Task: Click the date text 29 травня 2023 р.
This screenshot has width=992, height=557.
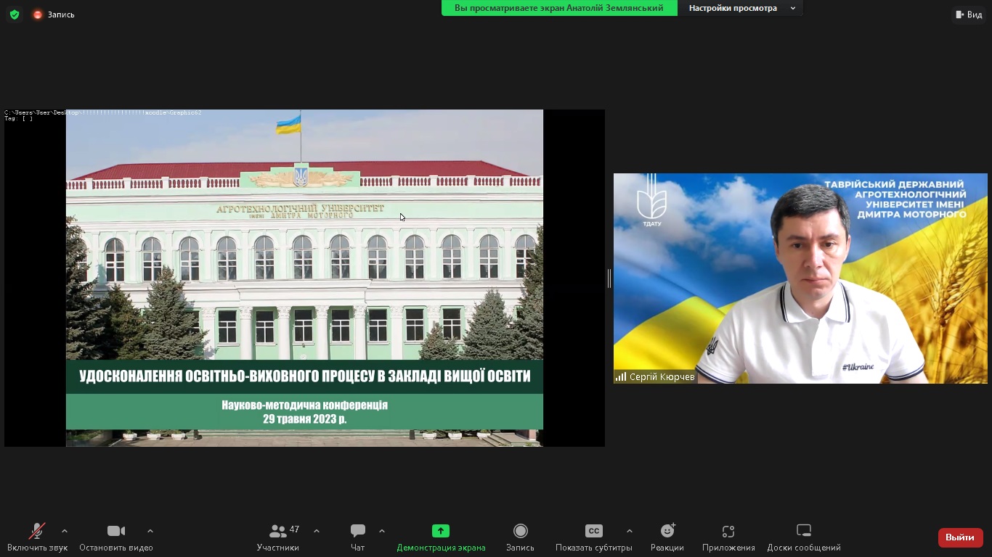Action: coord(305,419)
